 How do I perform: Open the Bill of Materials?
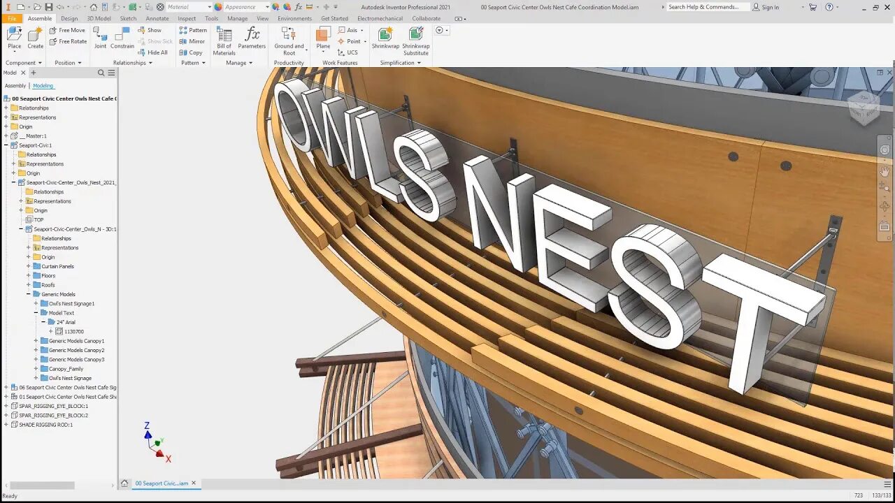point(224,41)
